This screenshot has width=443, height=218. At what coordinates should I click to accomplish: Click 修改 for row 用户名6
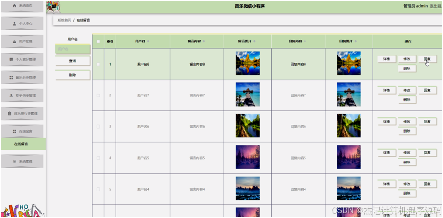(x=407, y=122)
